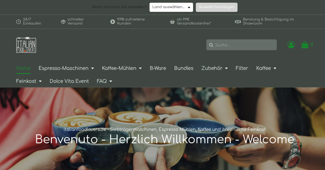The image size is (325, 170).
Task: Click the italianfoodlovers.de hero subtitle text
Action: click(x=165, y=129)
